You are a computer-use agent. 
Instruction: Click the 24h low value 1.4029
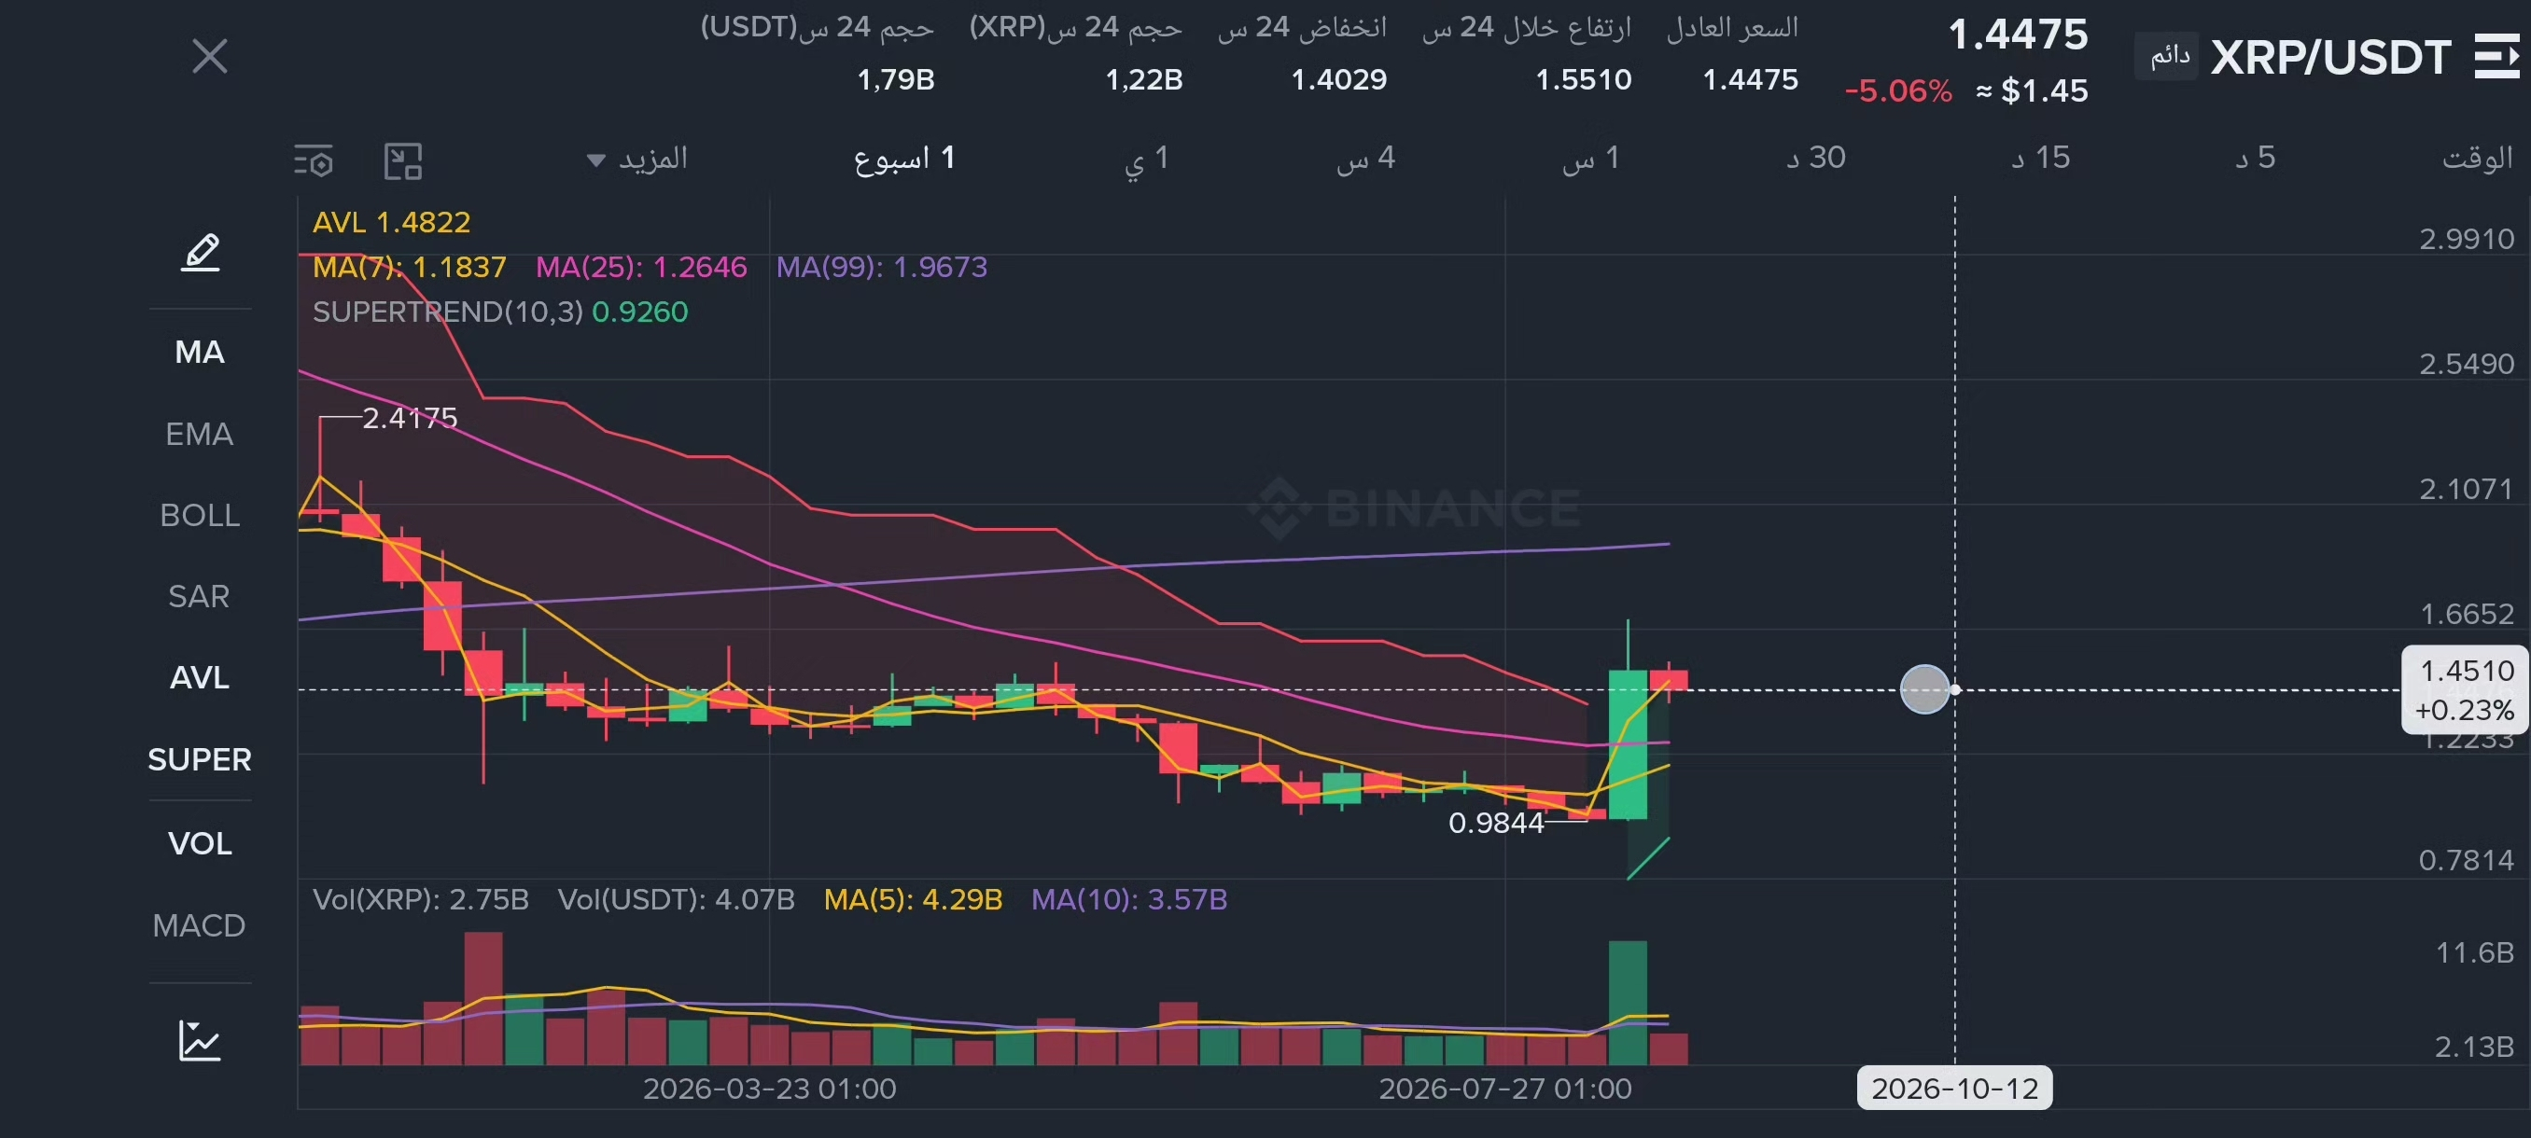[x=1338, y=79]
